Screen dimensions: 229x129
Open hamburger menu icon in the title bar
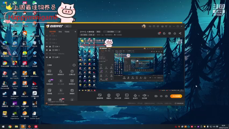(x=170, y=26)
